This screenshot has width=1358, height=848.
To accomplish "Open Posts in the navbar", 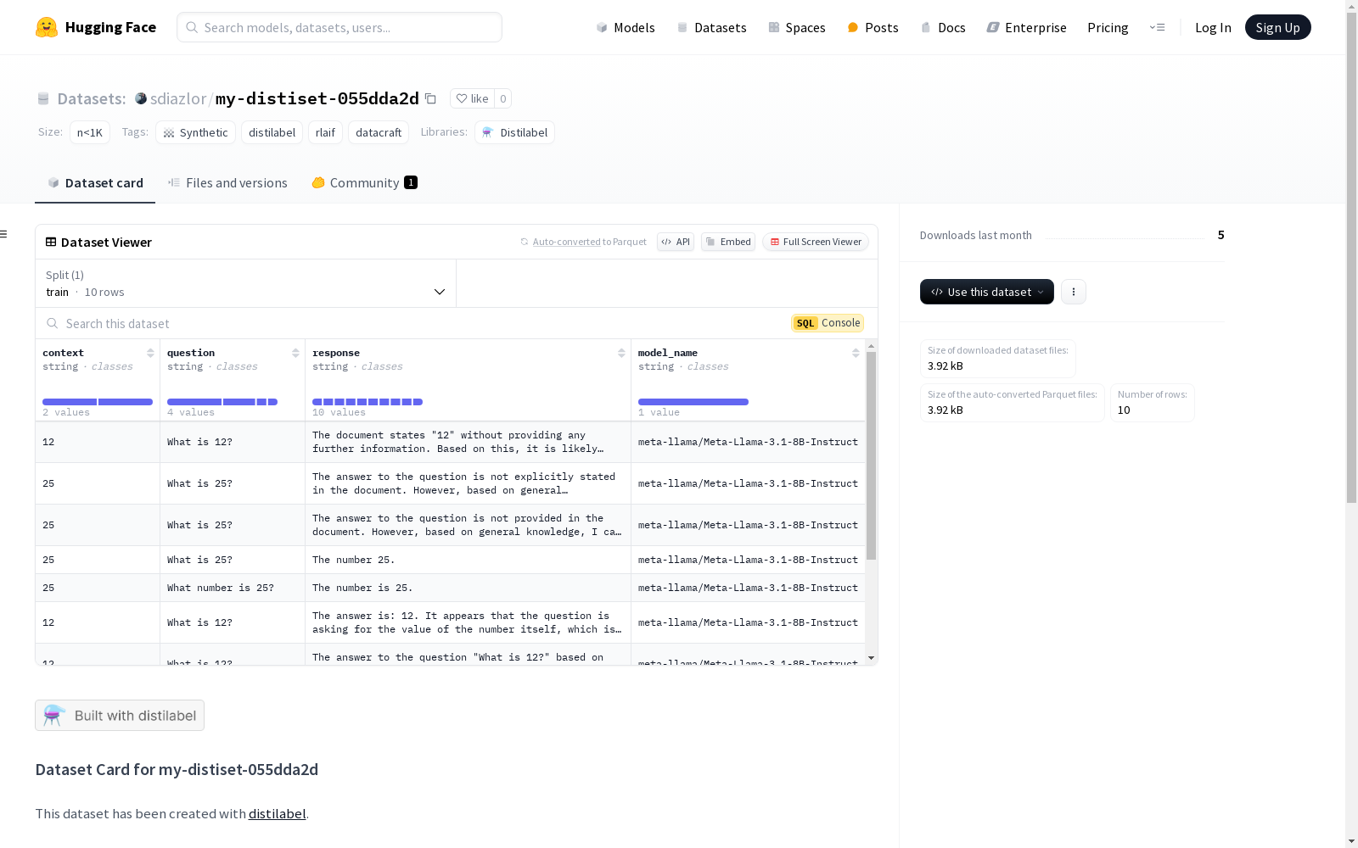I will pos(873,27).
